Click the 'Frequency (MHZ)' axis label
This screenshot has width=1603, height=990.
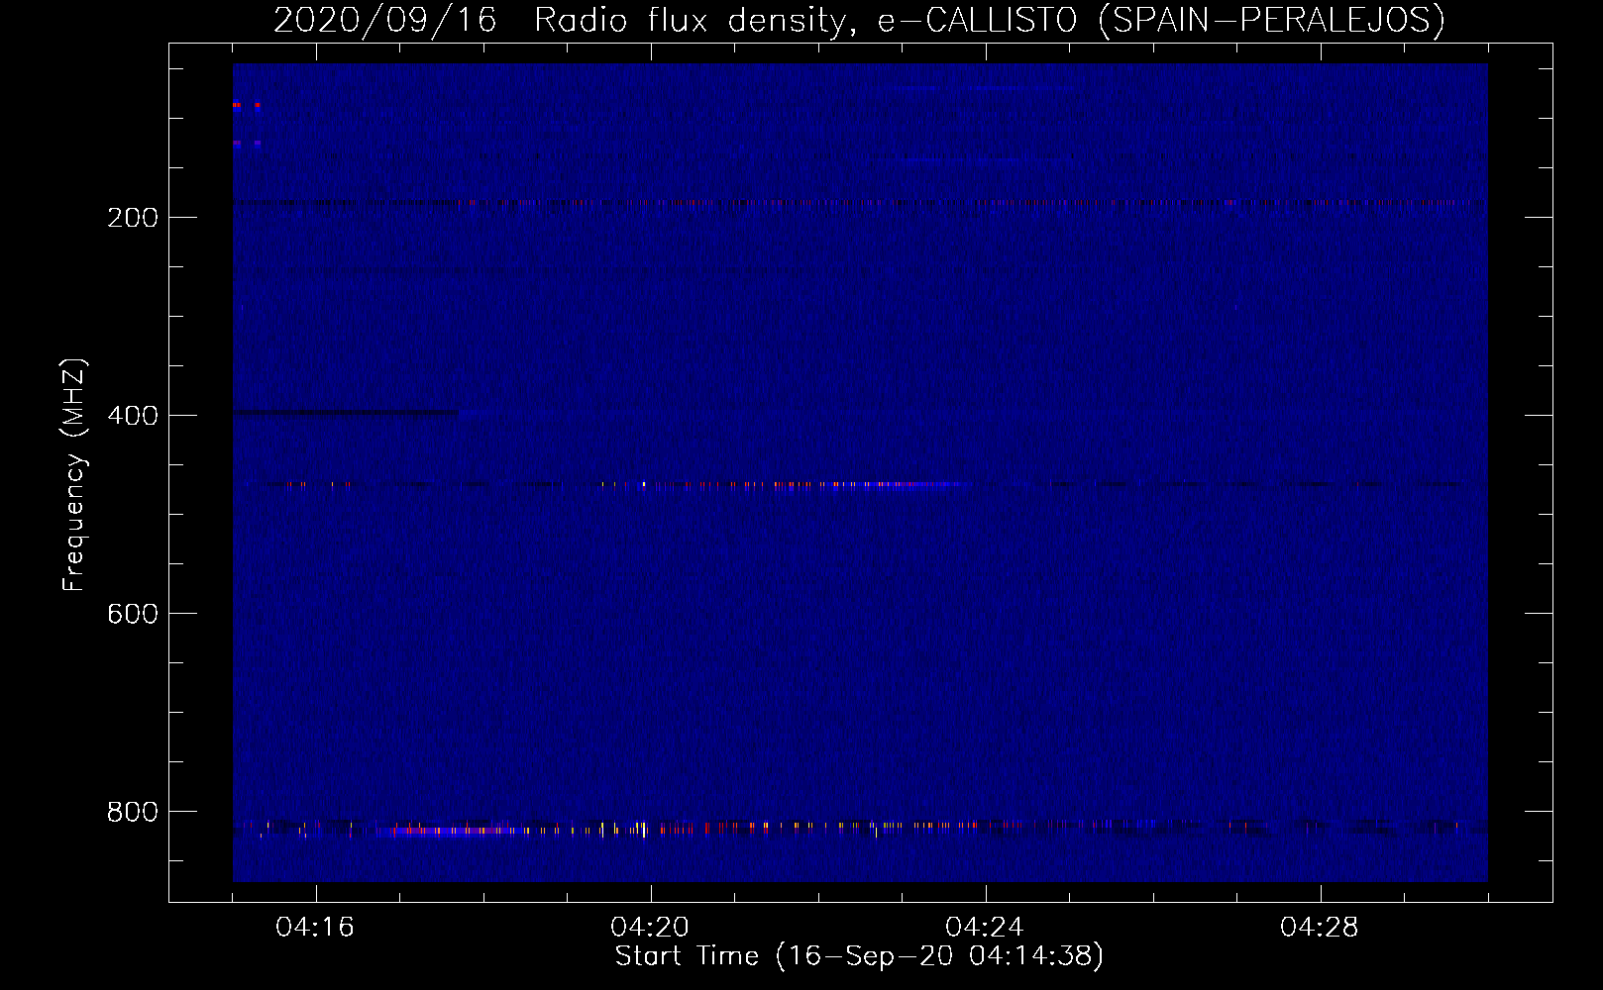tap(73, 475)
